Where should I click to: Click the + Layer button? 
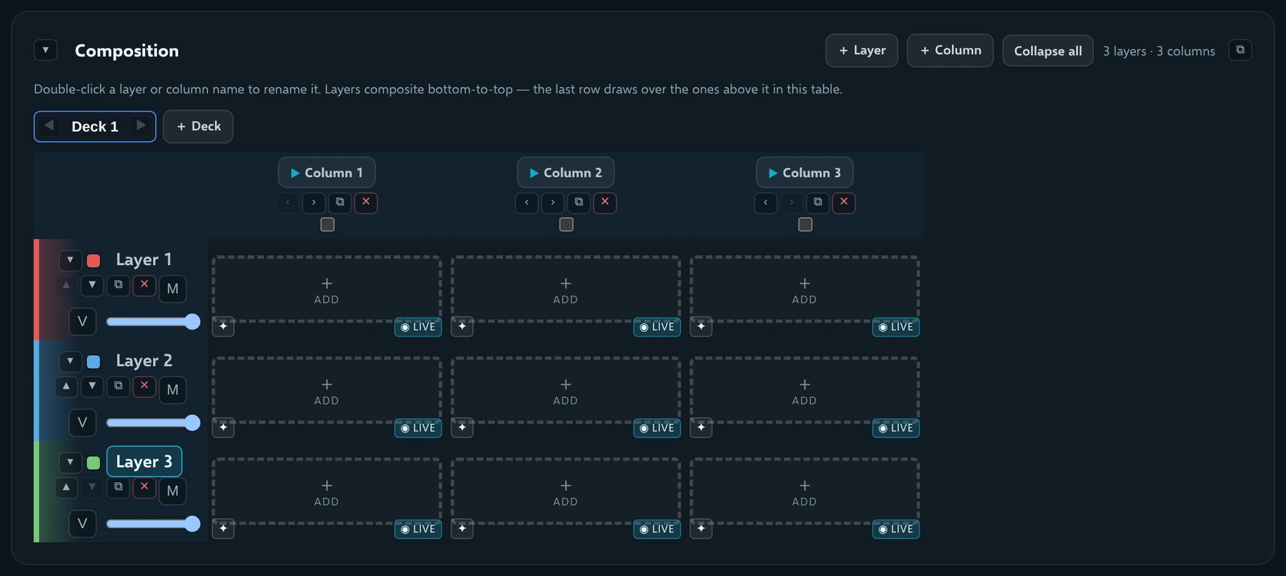pyautogui.click(x=862, y=51)
